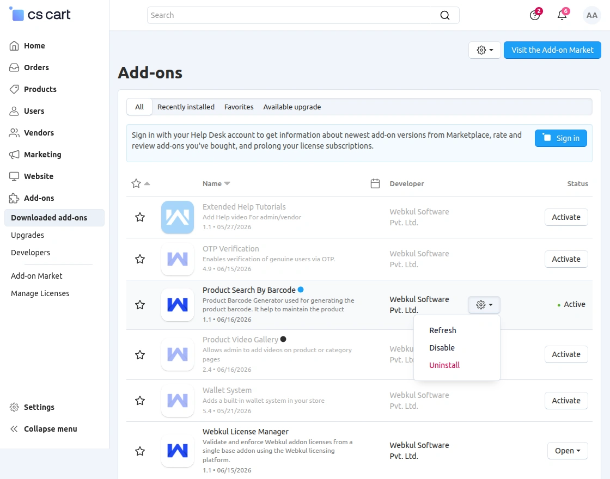Viewport: 610px width, 479px height.
Task: Favorite OTP Verification with its star
Action: tap(140, 259)
